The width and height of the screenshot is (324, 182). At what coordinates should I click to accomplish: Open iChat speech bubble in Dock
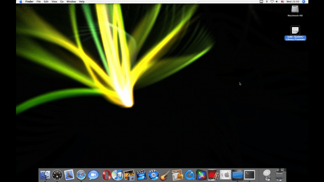click(93, 175)
